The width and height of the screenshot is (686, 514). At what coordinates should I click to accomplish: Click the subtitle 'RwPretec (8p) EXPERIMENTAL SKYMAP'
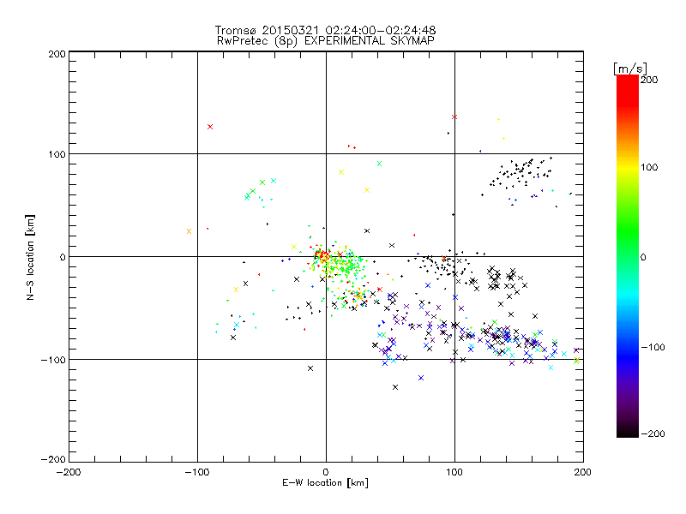pos(326,41)
